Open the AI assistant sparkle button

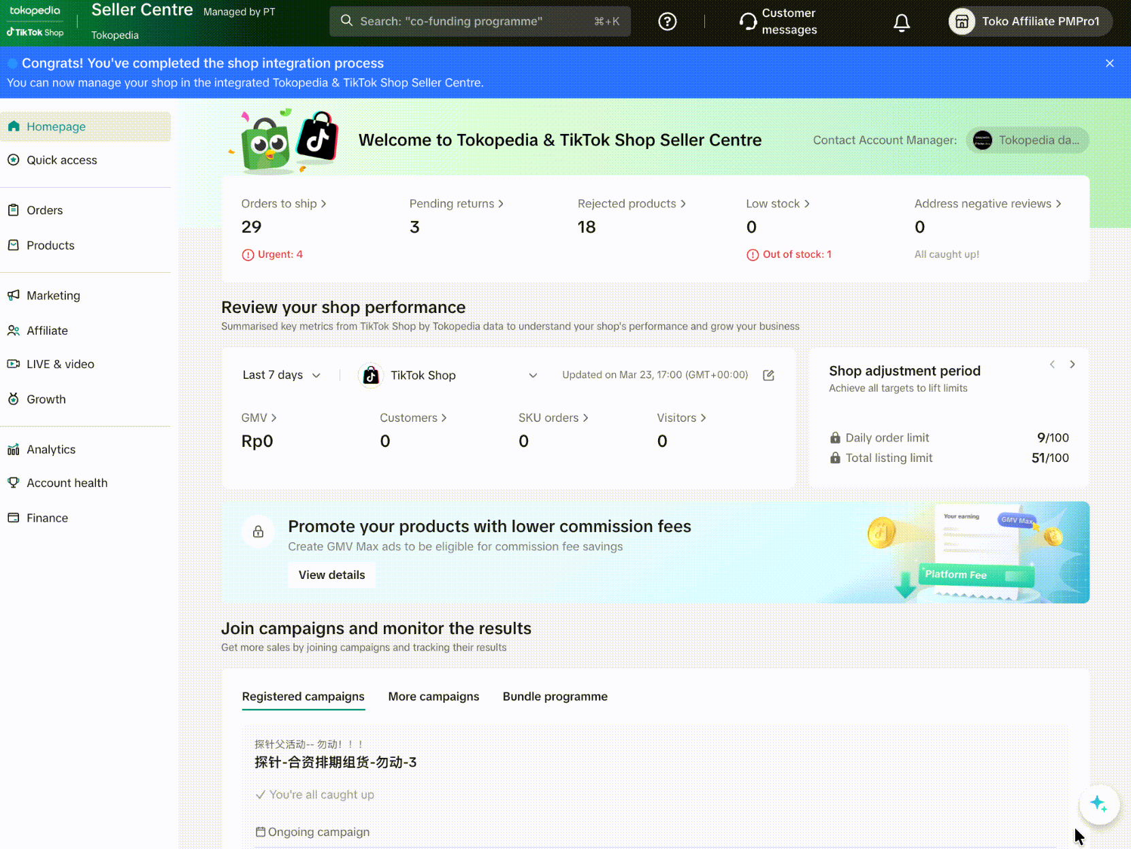pyautogui.click(x=1099, y=804)
